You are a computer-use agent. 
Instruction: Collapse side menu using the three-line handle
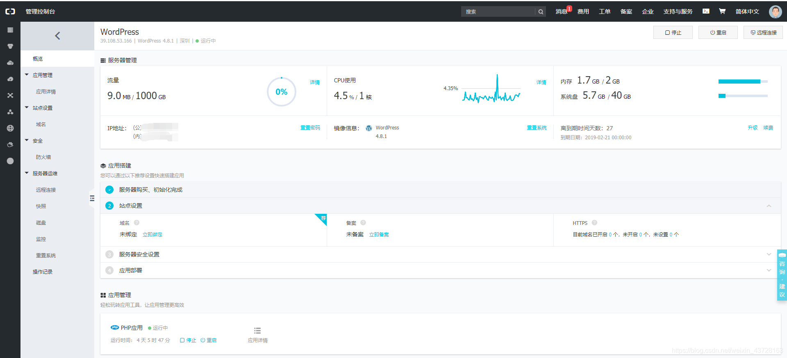coord(92,198)
